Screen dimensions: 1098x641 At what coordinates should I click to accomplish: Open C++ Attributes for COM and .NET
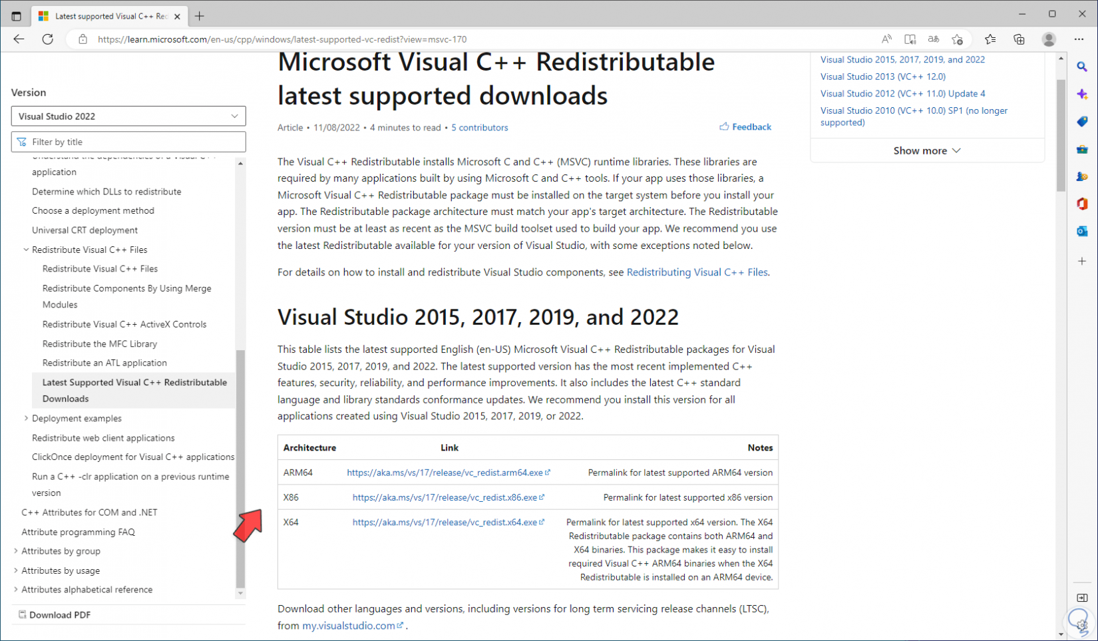[89, 512]
